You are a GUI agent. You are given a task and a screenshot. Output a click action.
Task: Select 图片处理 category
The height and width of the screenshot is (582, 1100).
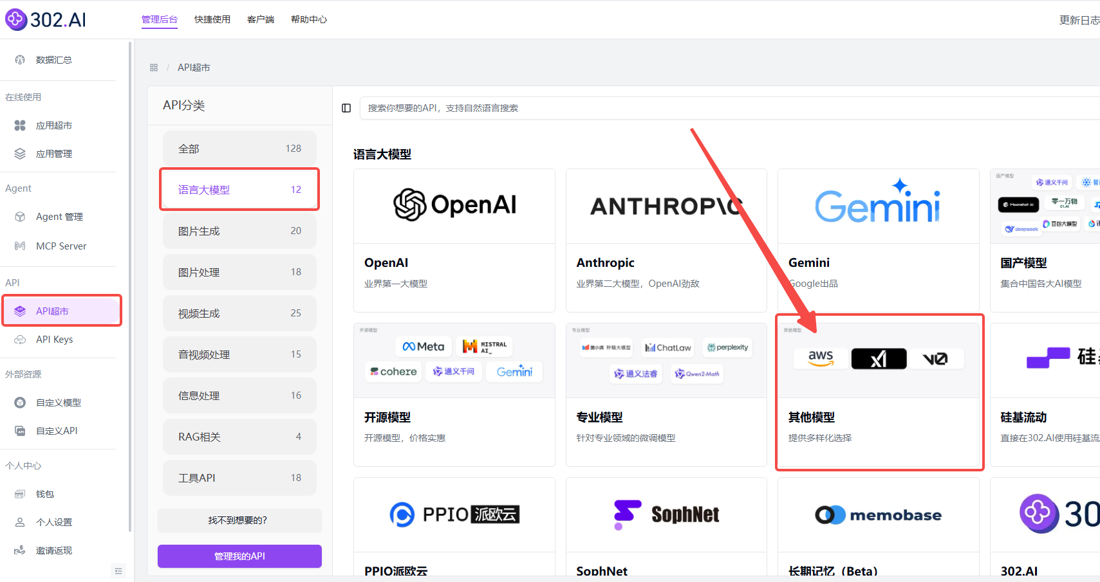pyautogui.click(x=239, y=272)
